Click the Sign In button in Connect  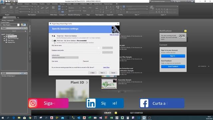(x=173, y=56)
